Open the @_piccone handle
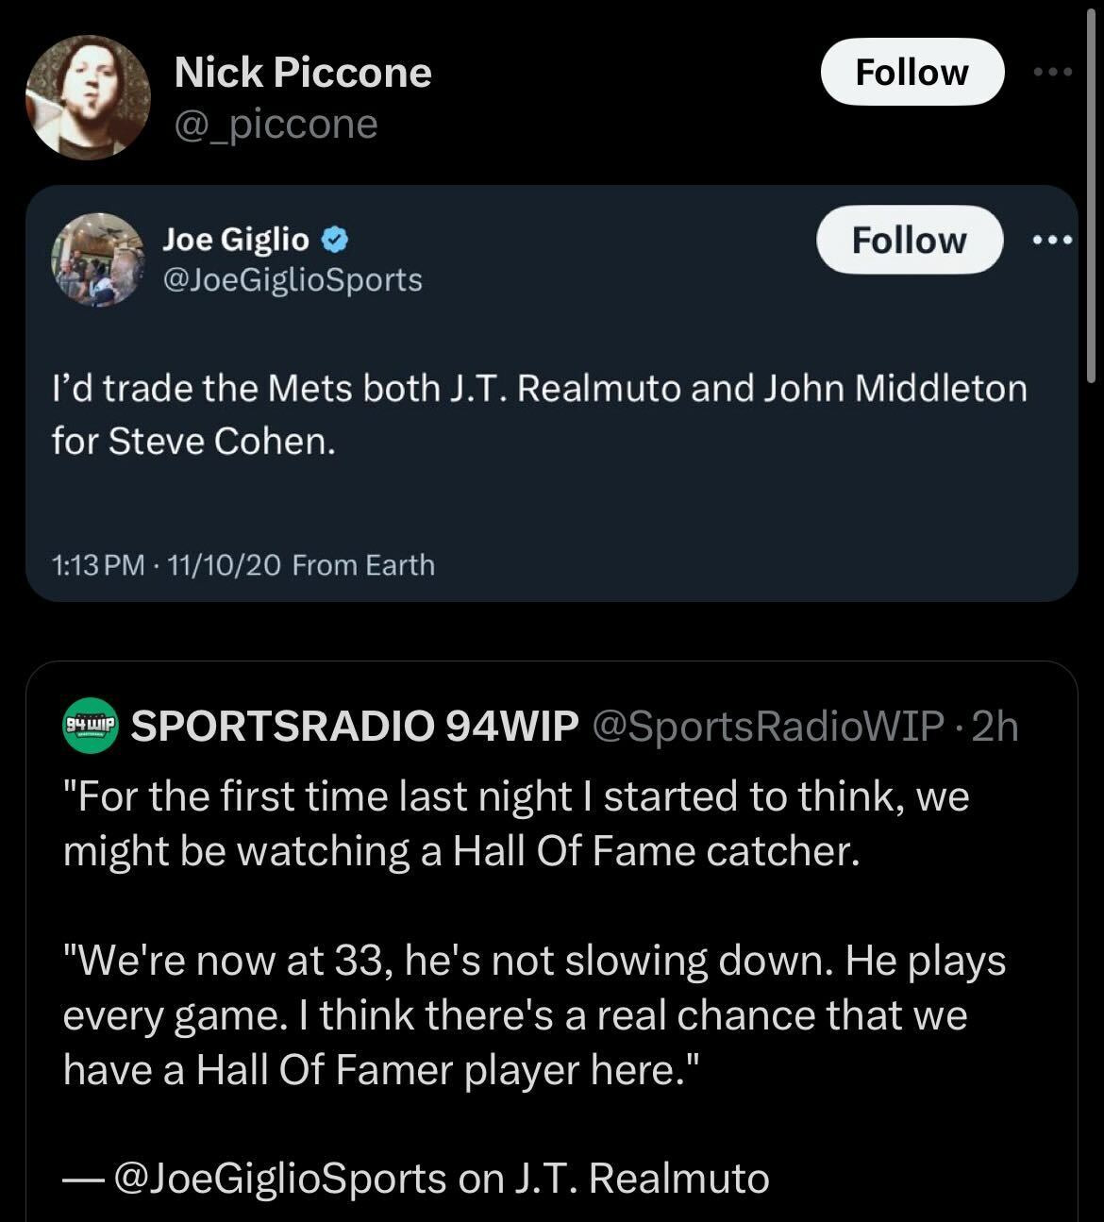 (x=276, y=125)
